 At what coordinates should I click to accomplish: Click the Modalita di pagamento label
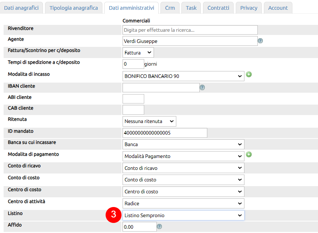33,154
